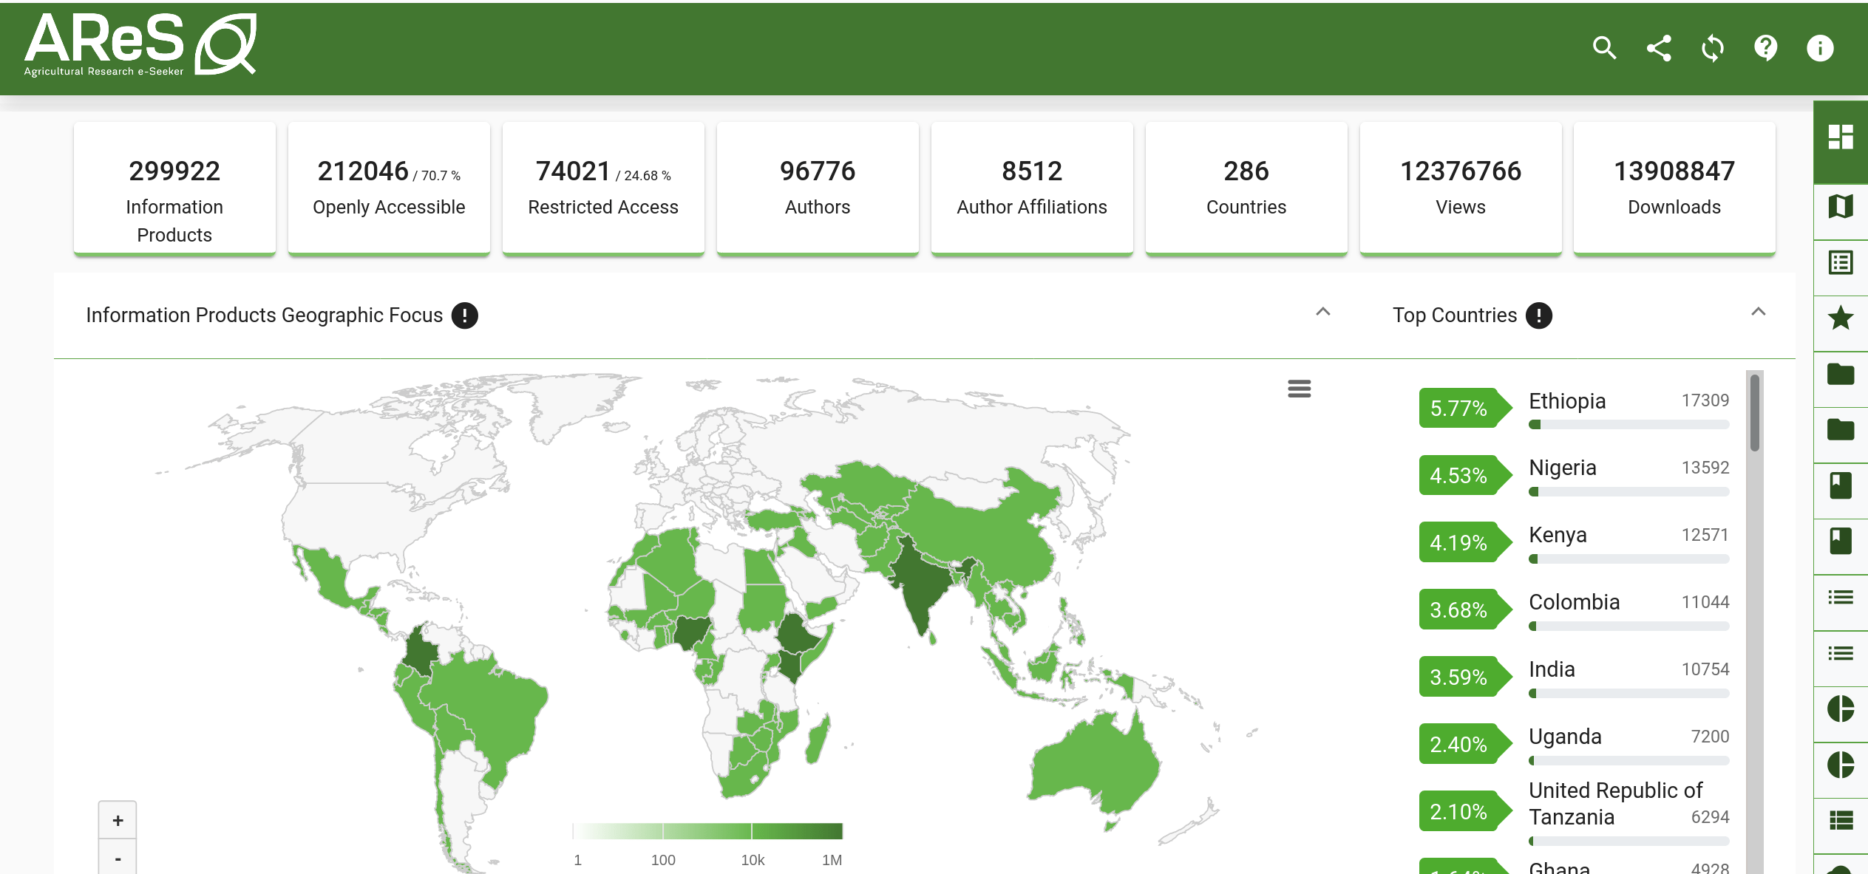Screen dimensions: 1868x874
Task: Click the refresh sync icon
Action: coord(1713,48)
